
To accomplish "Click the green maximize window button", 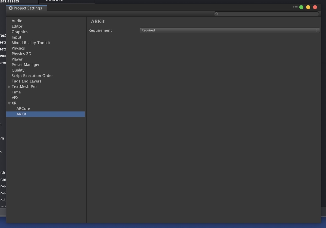I will [301, 7].
